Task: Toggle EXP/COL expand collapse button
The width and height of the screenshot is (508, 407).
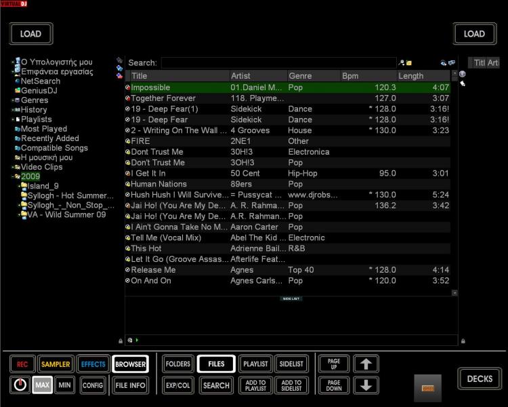Action: pos(178,385)
